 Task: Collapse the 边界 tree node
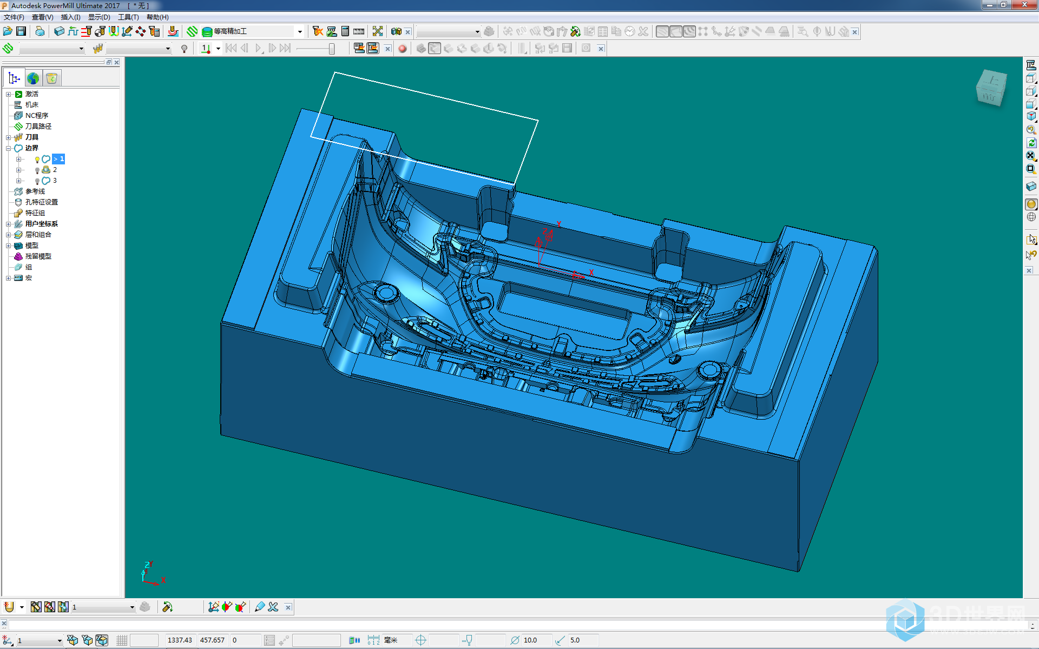tap(8, 148)
